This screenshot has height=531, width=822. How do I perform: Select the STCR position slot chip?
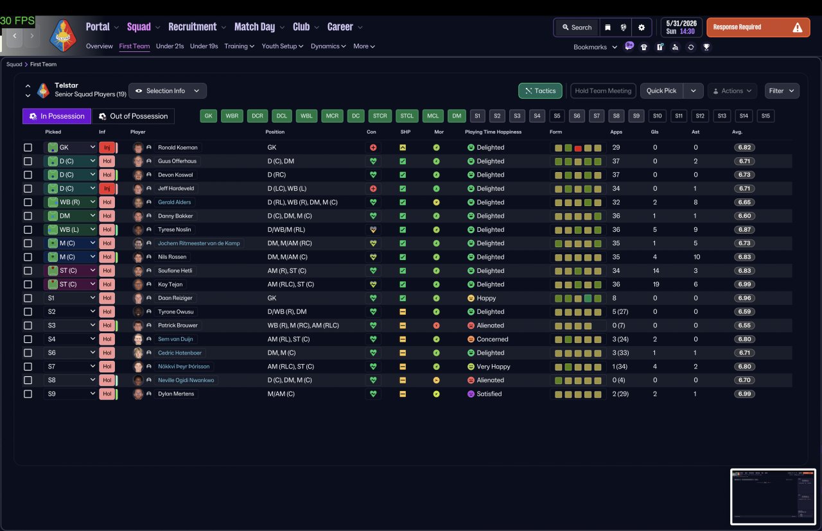click(380, 116)
